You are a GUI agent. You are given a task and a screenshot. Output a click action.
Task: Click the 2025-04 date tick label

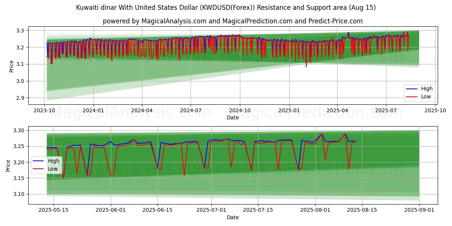click(x=337, y=111)
